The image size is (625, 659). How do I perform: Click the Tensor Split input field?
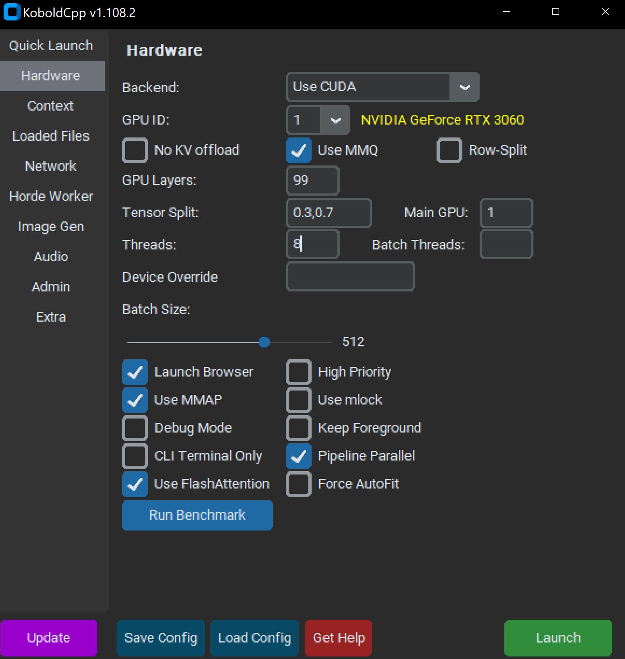click(329, 212)
